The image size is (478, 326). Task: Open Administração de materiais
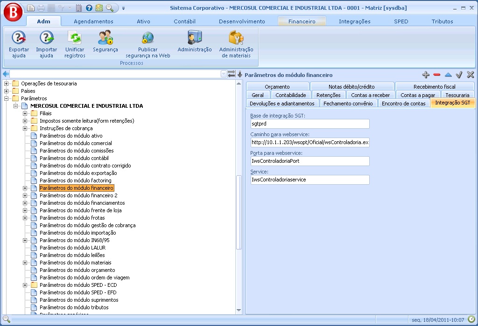pyautogui.click(x=236, y=38)
